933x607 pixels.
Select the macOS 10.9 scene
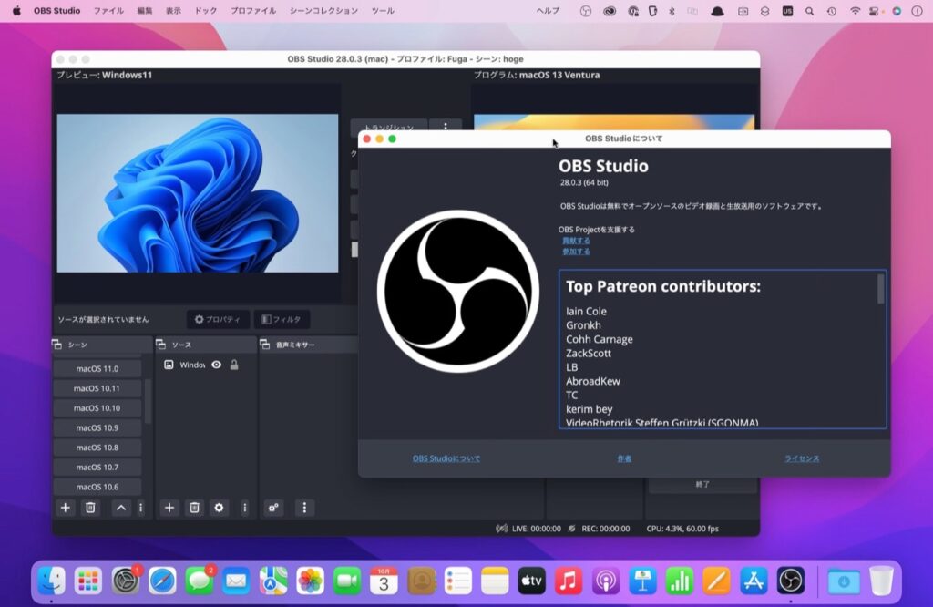(97, 427)
